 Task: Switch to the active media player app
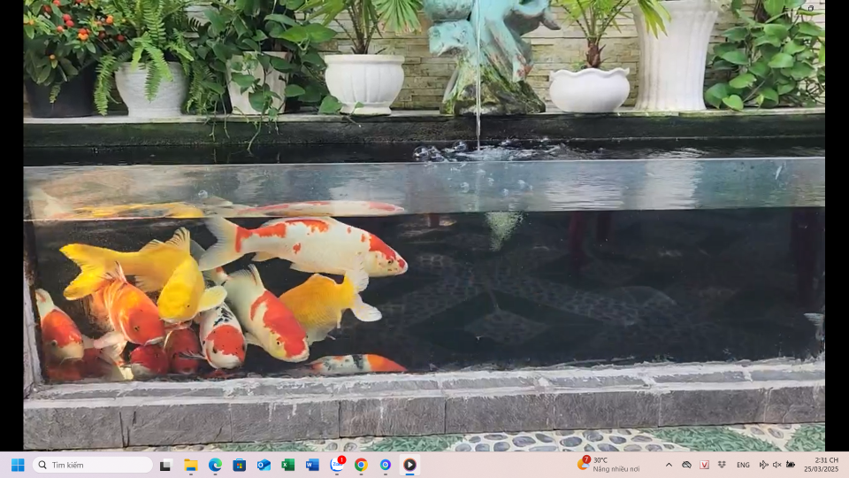[409, 465]
